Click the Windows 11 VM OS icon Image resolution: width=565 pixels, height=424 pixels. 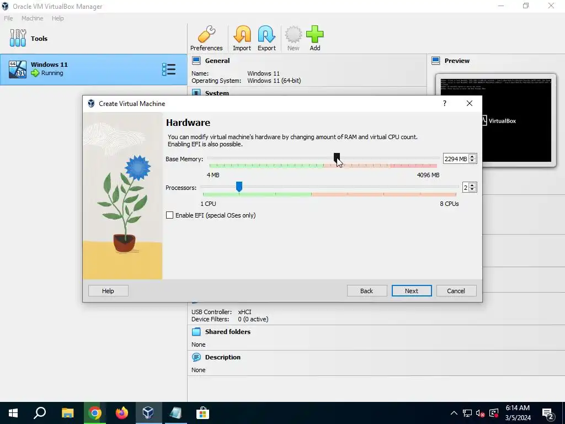(18, 69)
